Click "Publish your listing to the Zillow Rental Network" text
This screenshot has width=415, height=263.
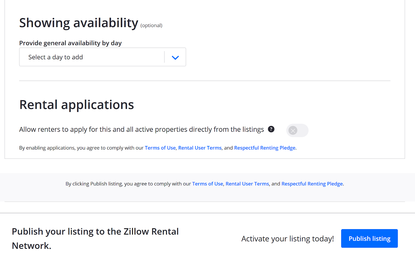95,238
